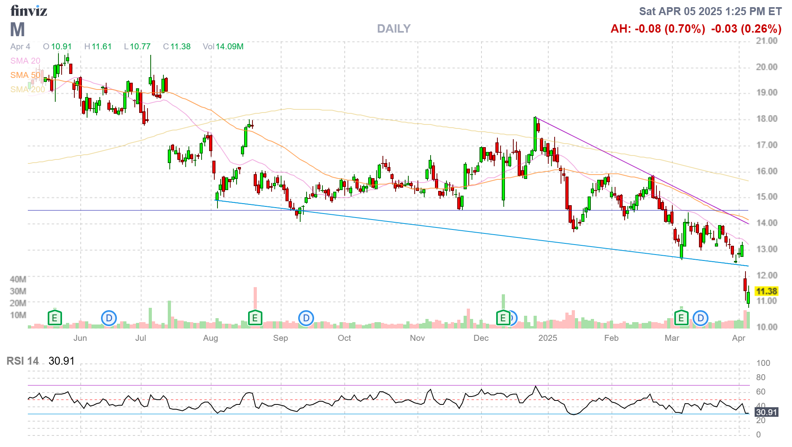Click the SMA 20 legend label
792x447 pixels.
point(25,61)
